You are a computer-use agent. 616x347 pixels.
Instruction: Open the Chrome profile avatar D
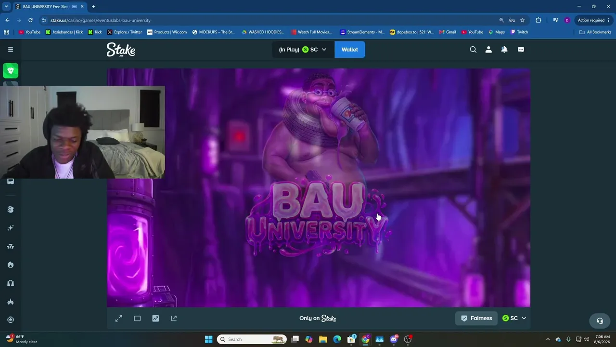tap(567, 20)
